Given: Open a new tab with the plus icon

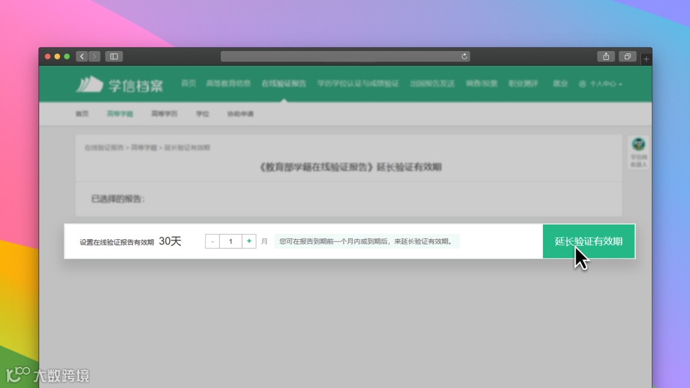Looking at the screenshot, I should point(646,59).
